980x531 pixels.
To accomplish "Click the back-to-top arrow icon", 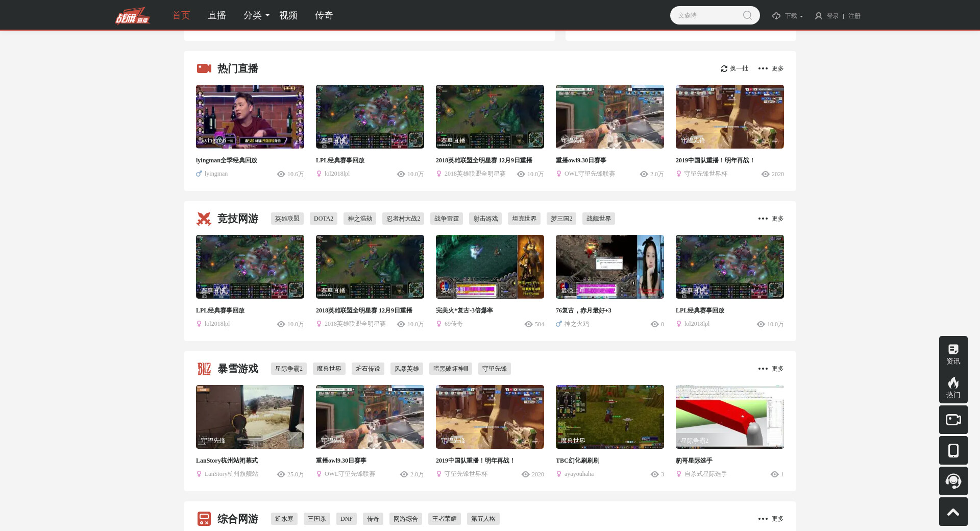I will pyautogui.click(x=953, y=512).
